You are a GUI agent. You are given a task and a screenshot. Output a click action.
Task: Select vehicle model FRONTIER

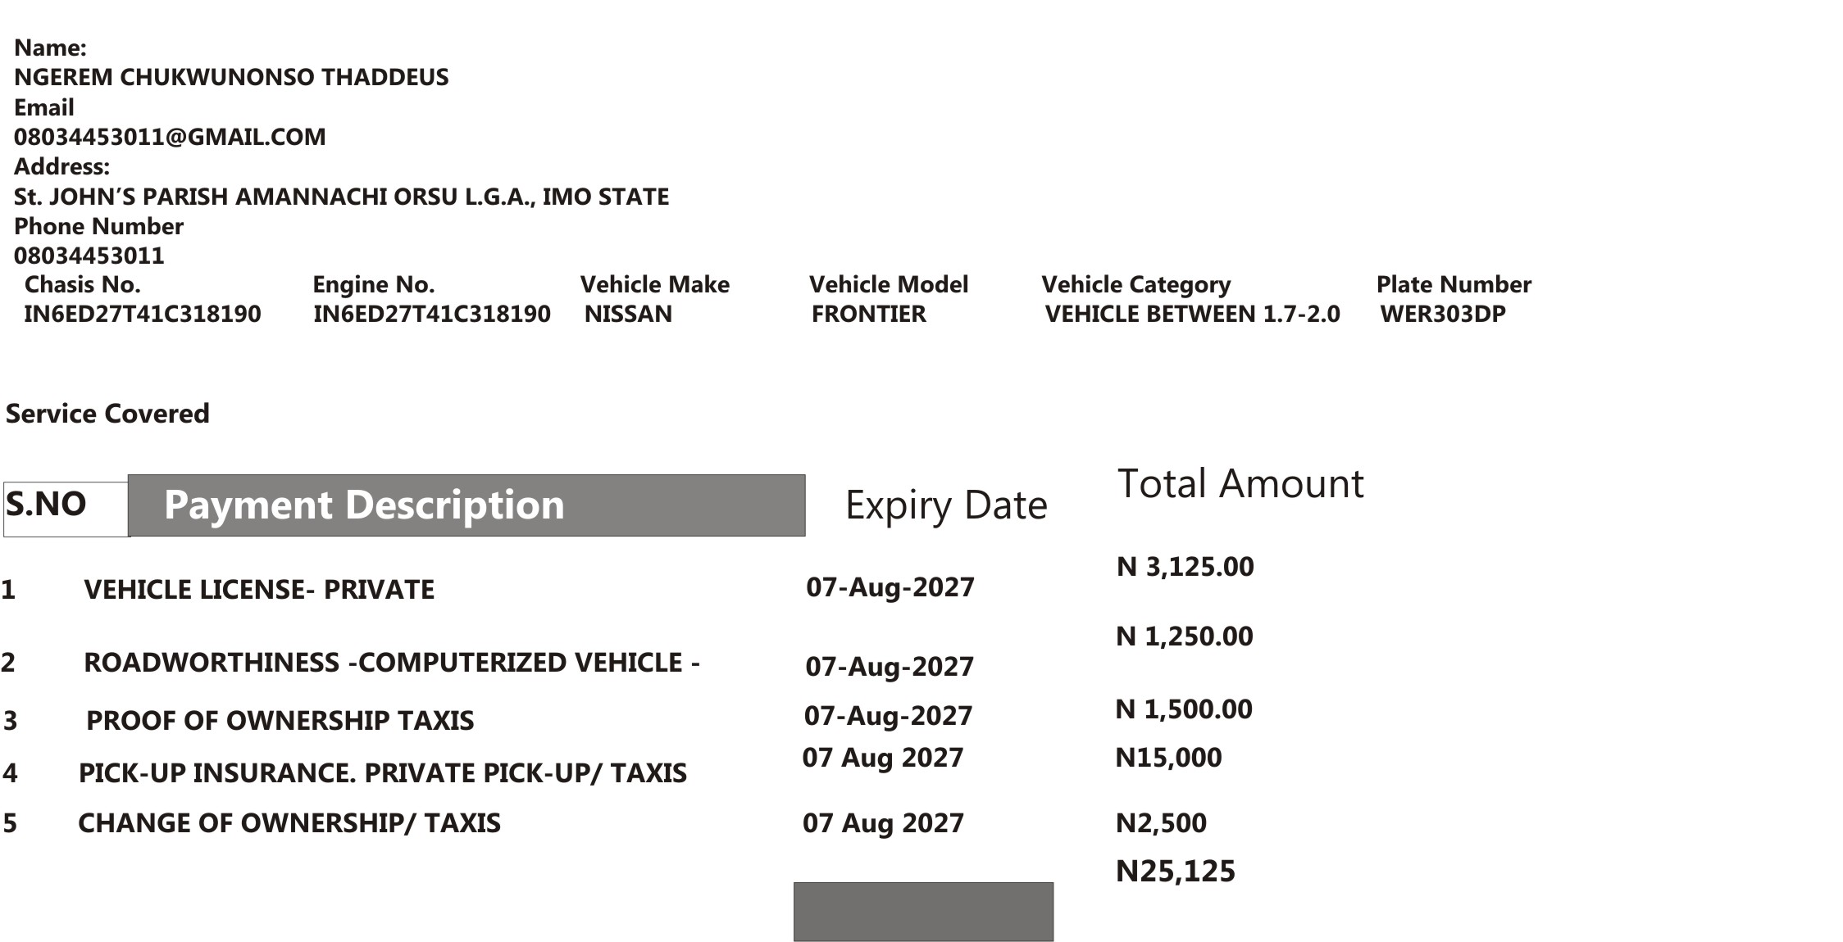point(869,314)
